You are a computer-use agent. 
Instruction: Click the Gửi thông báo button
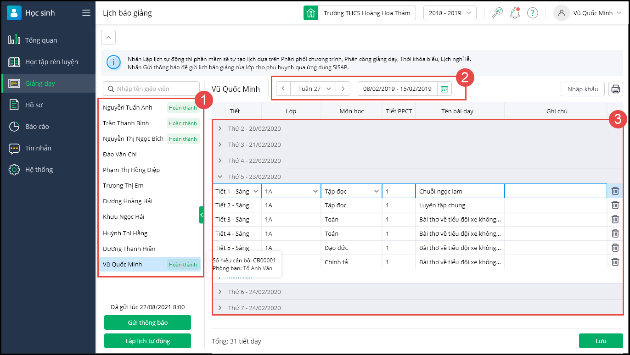(147, 322)
